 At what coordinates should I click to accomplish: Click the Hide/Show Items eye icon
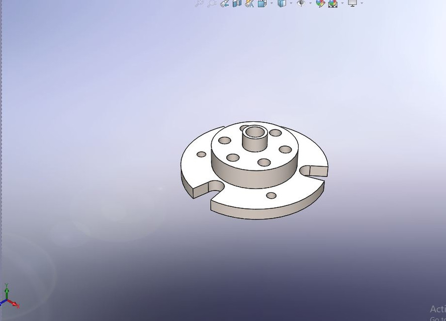(x=301, y=4)
